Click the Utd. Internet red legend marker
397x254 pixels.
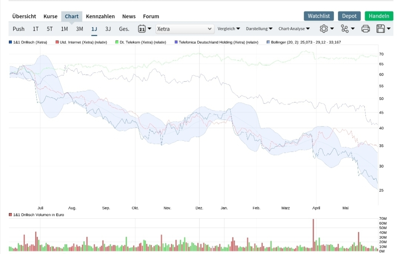point(57,42)
